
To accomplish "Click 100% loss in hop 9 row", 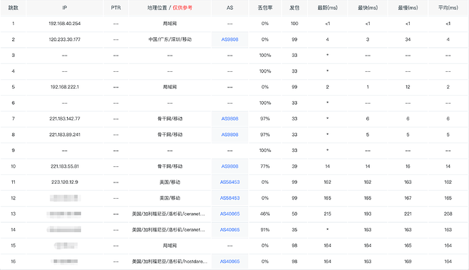I will [265, 150].
